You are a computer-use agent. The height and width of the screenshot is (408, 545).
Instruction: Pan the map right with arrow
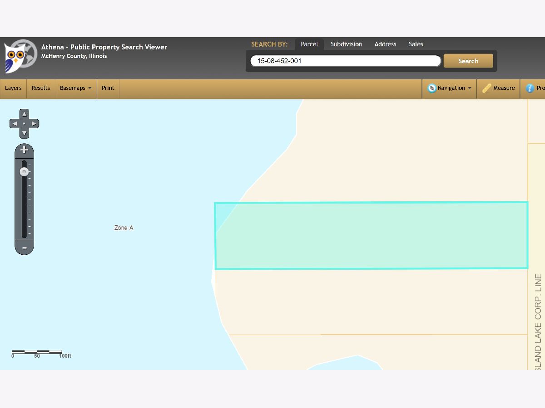34,124
